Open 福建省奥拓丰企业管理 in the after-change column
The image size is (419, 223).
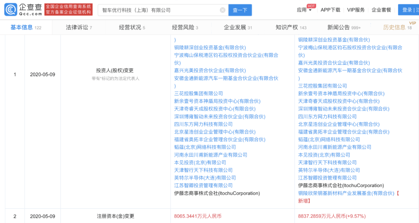point(344,132)
